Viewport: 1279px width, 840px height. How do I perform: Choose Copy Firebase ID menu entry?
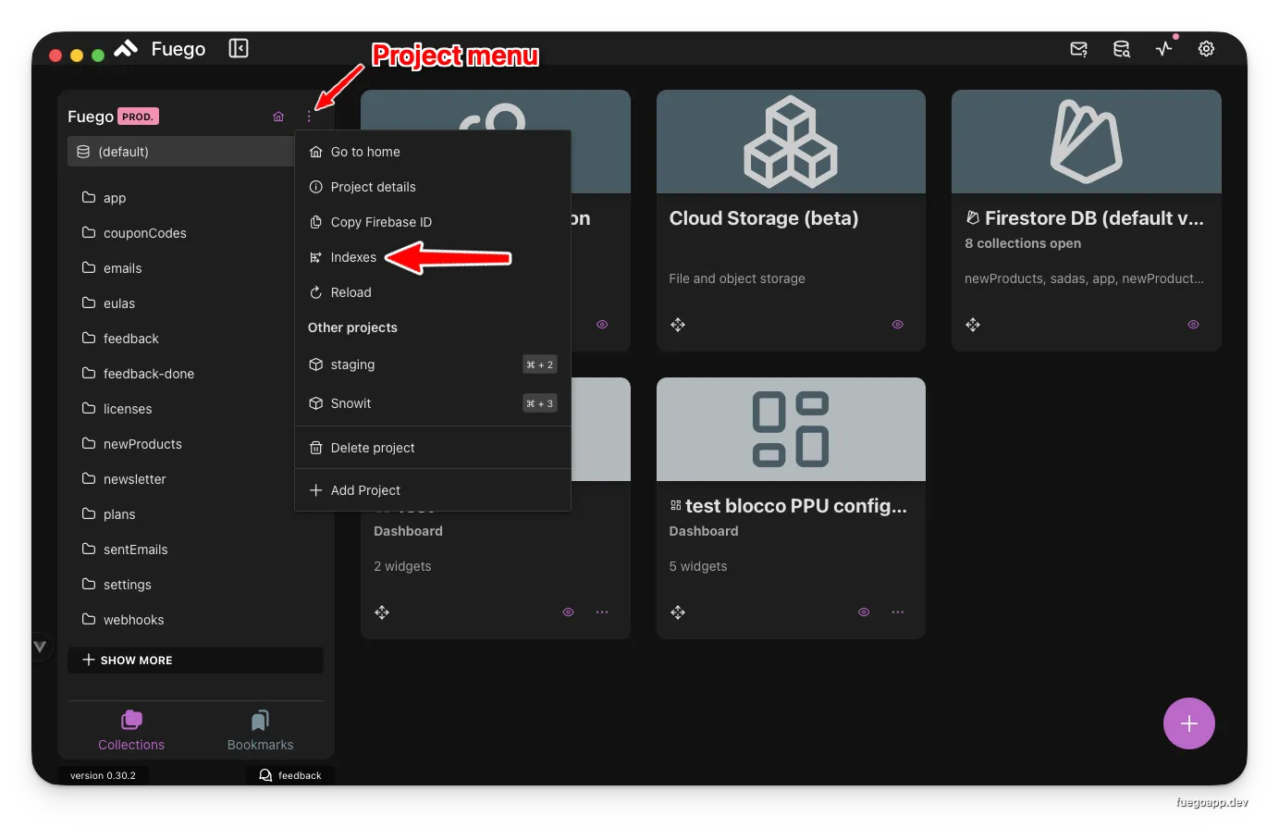(381, 222)
